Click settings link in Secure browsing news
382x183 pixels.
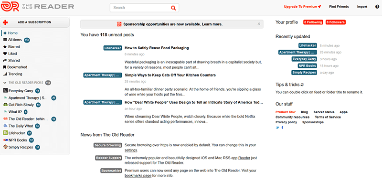point(131,150)
